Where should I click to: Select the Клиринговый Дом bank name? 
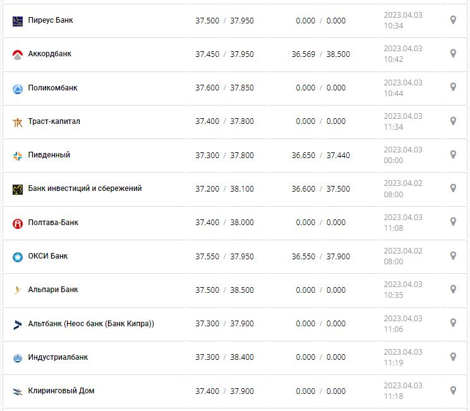(x=61, y=391)
